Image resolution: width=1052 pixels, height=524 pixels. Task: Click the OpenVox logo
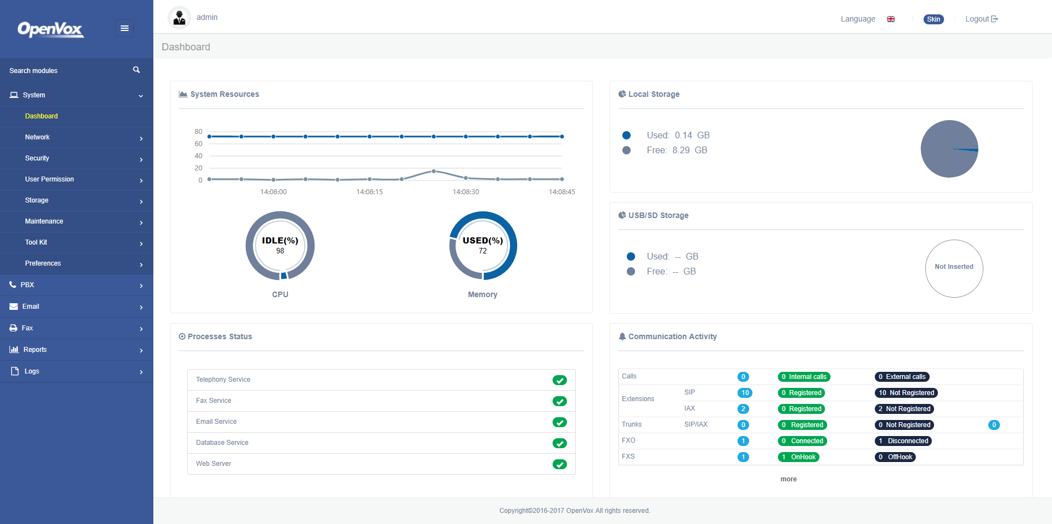(x=50, y=29)
